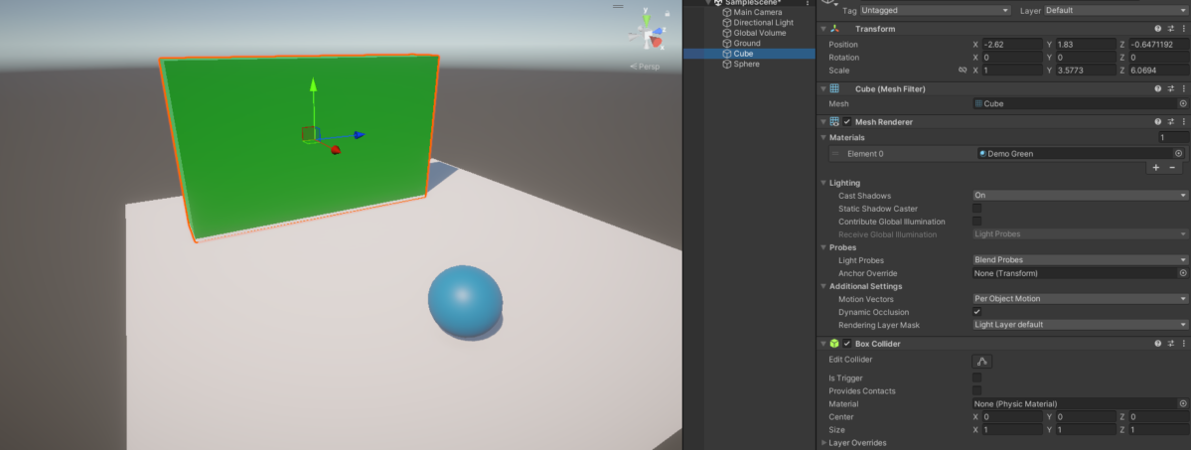The width and height of the screenshot is (1191, 450).
Task: Click Scale Y field showing 3.5773
Action: coord(1086,70)
